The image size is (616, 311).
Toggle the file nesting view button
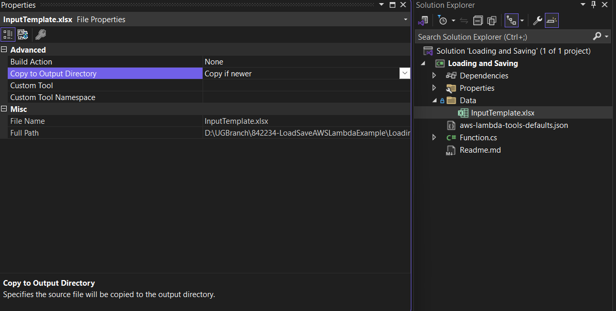point(511,21)
